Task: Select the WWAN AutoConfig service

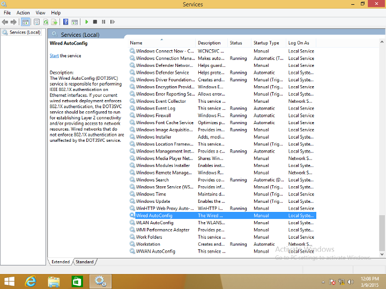Action: click(x=222, y=251)
